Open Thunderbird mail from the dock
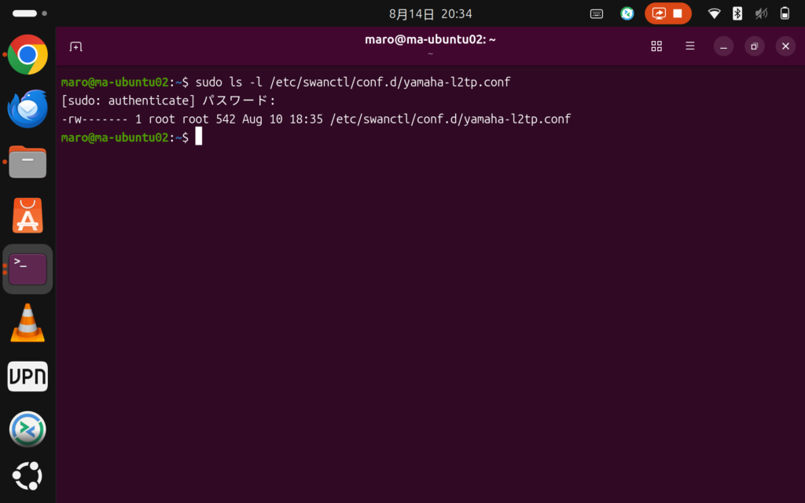 tap(28, 108)
